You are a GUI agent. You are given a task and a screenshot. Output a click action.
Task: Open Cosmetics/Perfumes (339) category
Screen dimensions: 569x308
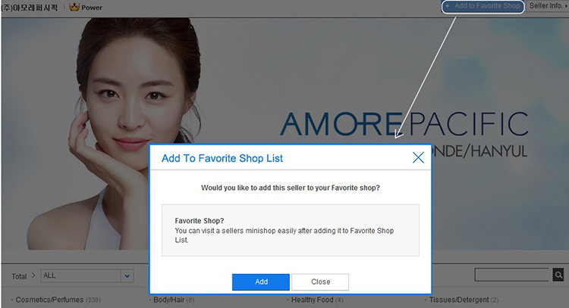(58, 300)
